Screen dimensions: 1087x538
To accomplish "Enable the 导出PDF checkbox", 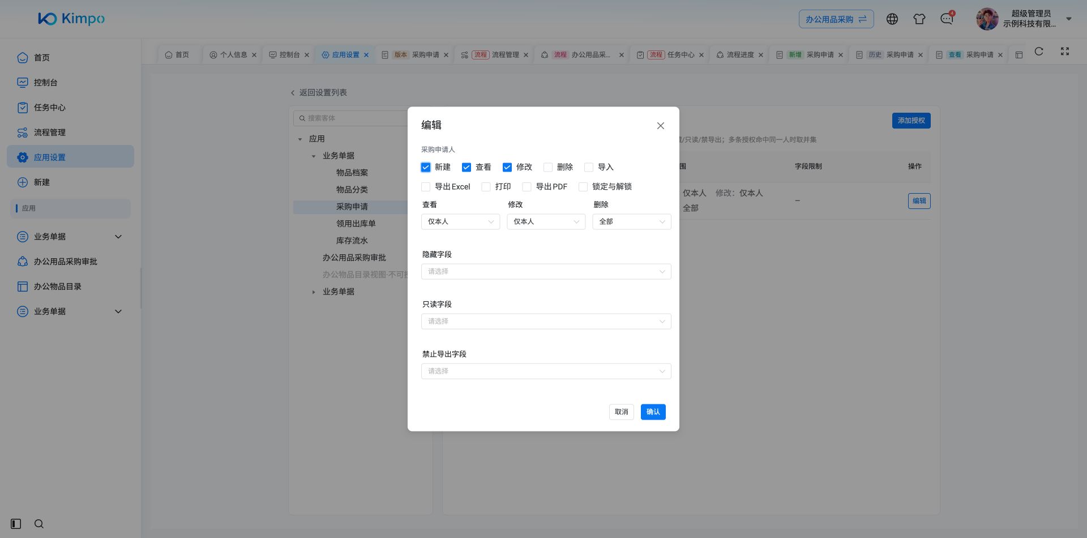I will tap(527, 187).
